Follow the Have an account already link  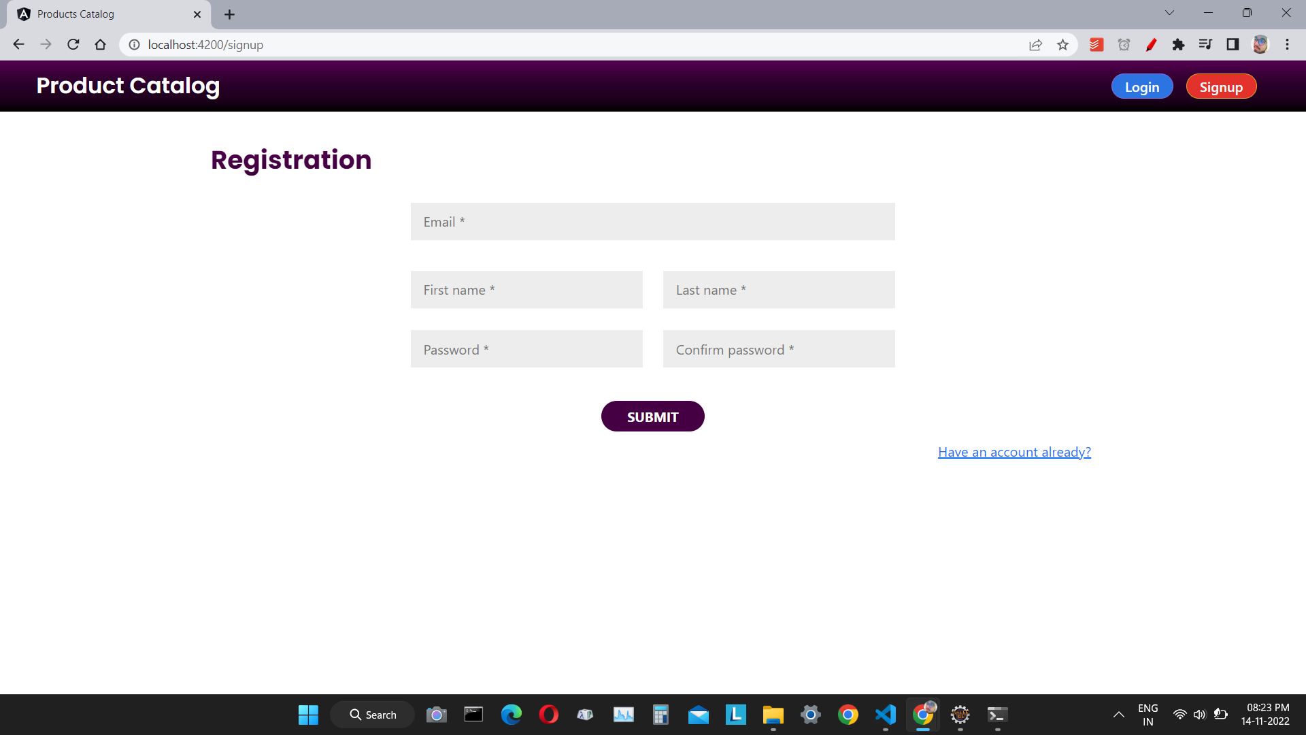[1014, 452]
